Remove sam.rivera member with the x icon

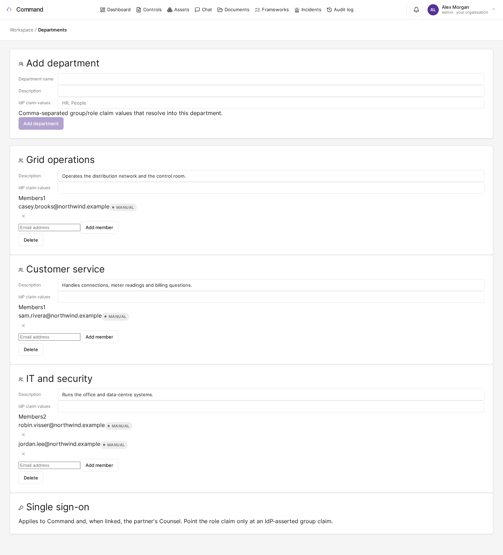(23, 326)
